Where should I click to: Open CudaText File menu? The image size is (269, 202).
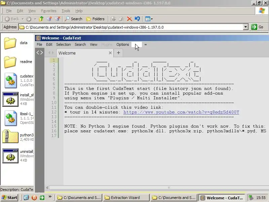point(39,44)
